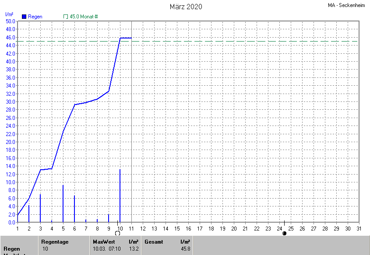The width and height of the screenshot is (370, 255).
Task: Click the März 2020 chart title
Action: coord(186,7)
